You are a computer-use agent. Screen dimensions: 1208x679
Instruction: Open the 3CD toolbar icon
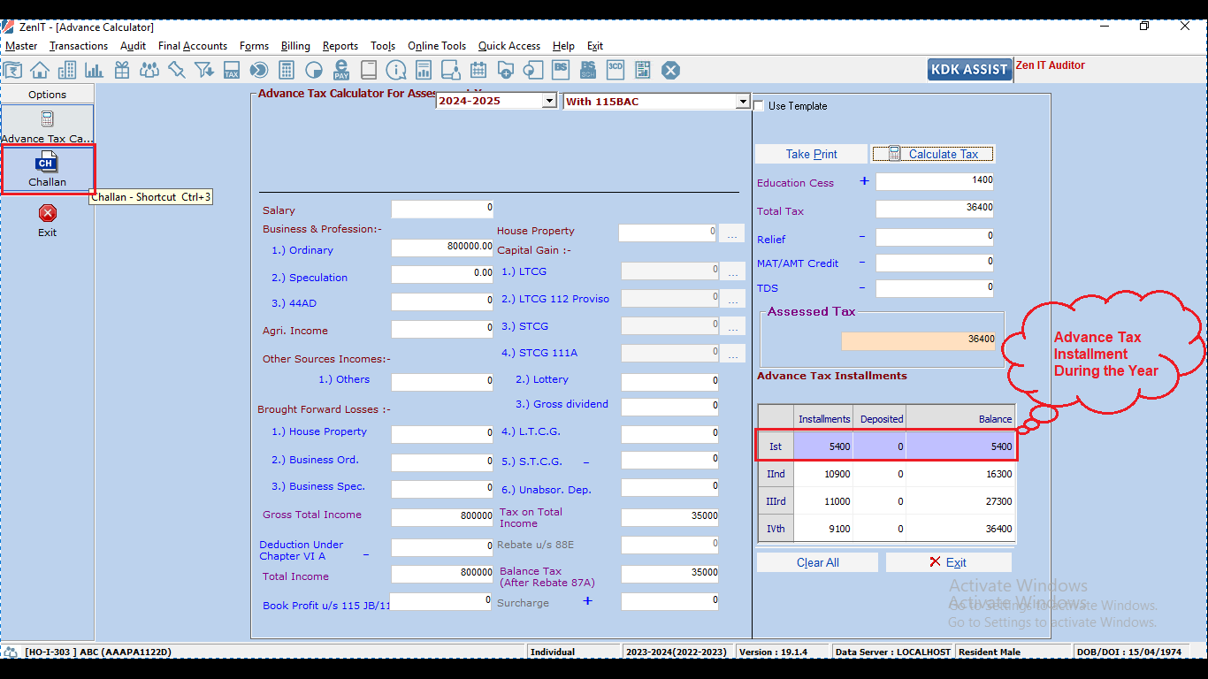pos(615,70)
